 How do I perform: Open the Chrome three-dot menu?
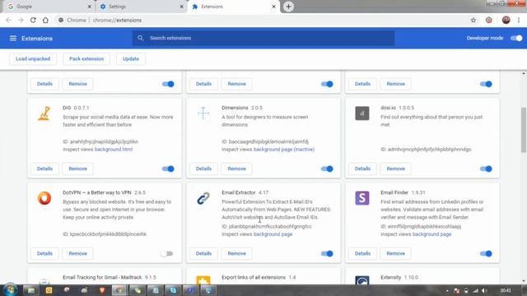pyautogui.click(x=519, y=20)
